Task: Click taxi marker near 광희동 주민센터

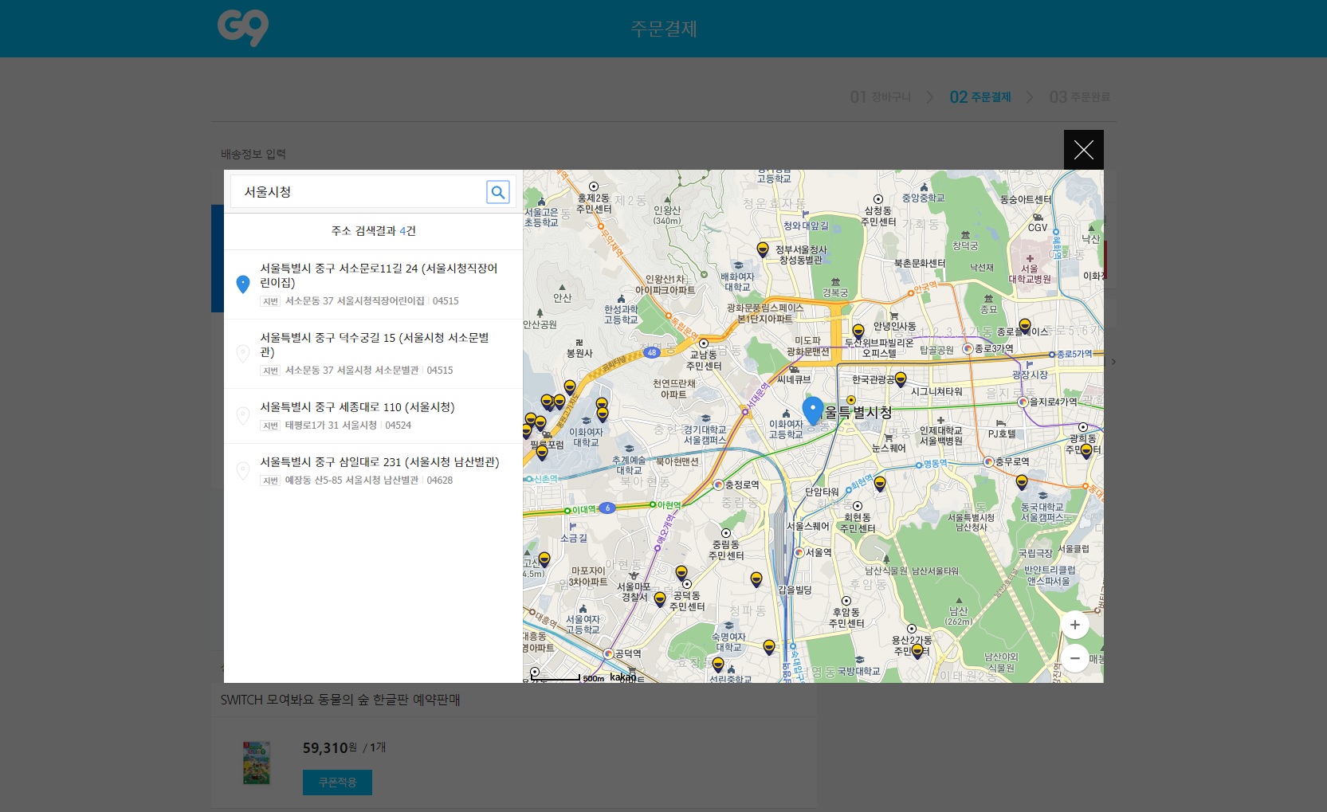Action: click(1086, 452)
